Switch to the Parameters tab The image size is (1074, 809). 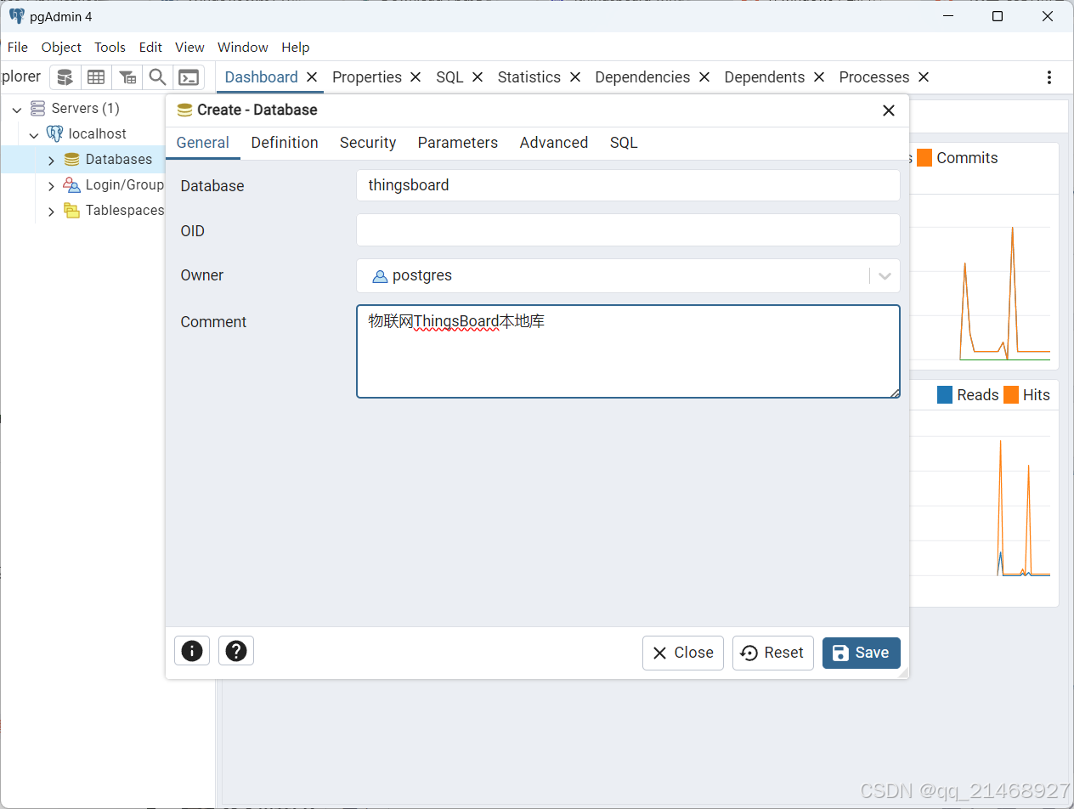coord(458,143)
